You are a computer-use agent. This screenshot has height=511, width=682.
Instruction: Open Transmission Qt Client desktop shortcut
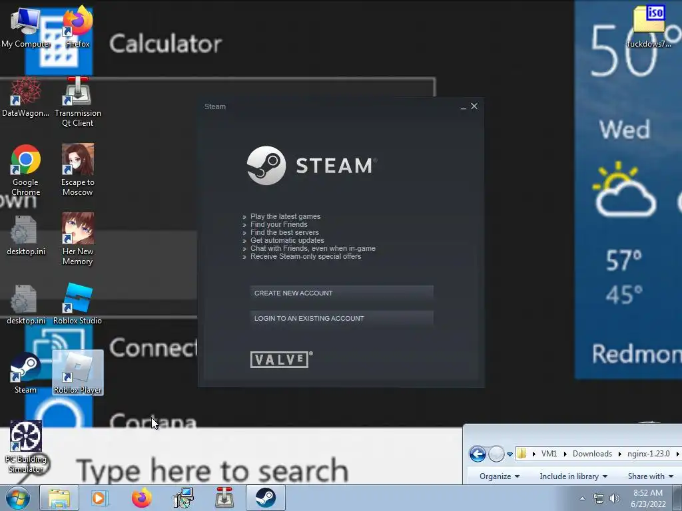(77, 101)
